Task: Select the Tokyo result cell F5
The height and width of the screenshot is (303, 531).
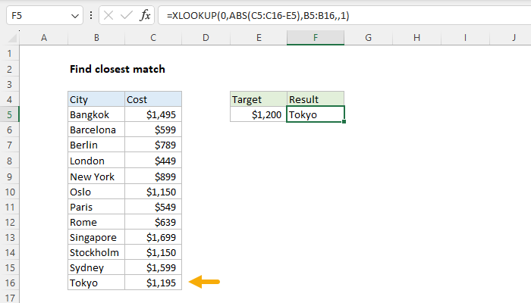Action: pos(316,114)
